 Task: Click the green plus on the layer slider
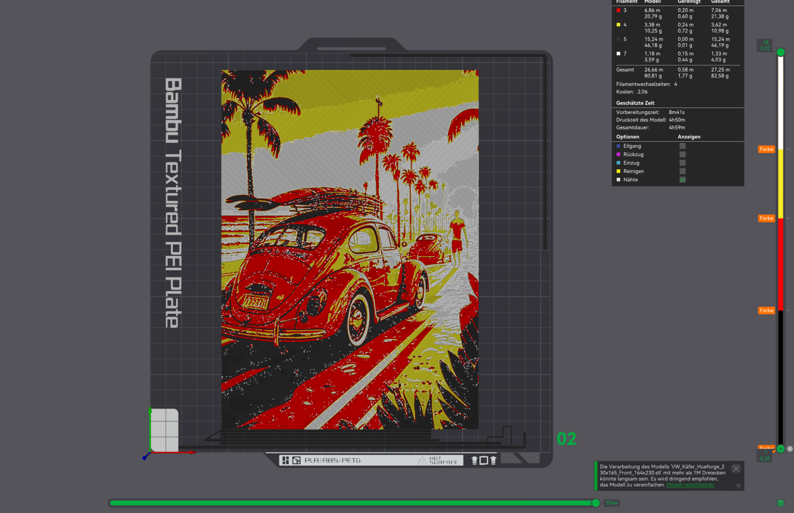pyautogui.click(x=780, y=449)
